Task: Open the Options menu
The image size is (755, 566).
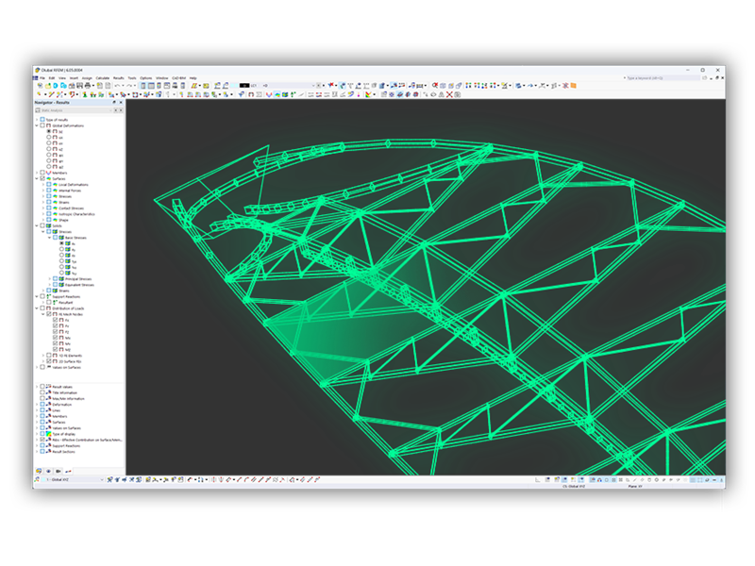Action: tap(146, 78)
